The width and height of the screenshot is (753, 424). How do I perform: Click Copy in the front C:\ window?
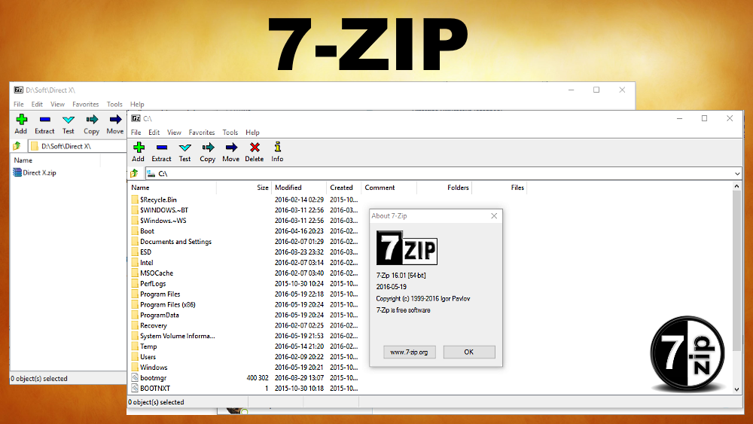tap(208, 151)
